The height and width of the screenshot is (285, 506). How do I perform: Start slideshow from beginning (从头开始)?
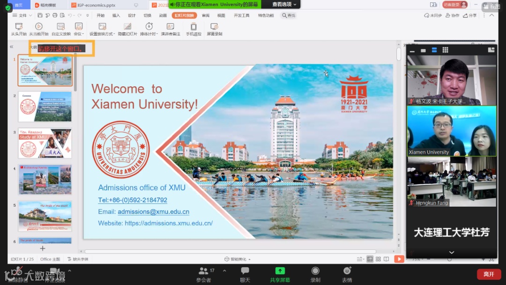[x=19, y=29]
